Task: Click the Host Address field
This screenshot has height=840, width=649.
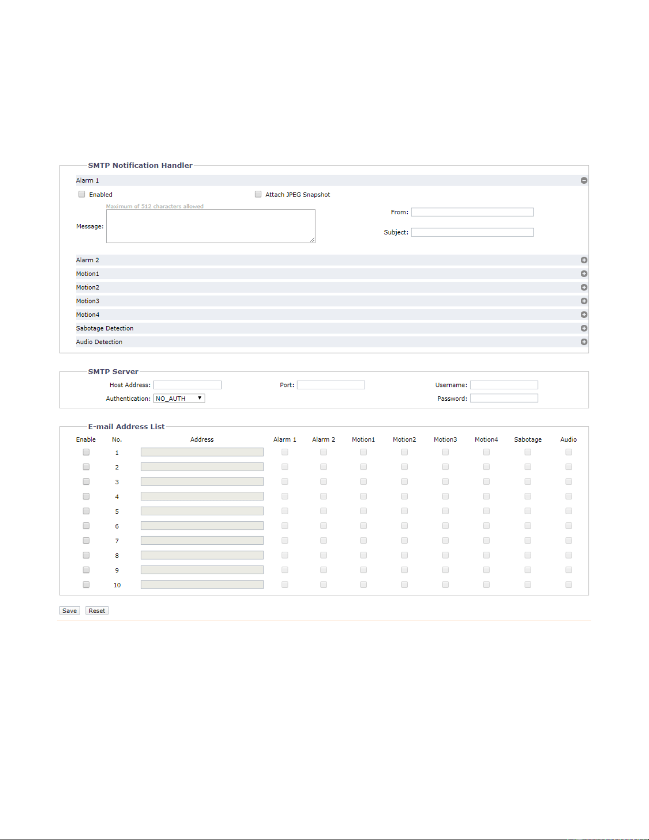Action: (187, 385)
